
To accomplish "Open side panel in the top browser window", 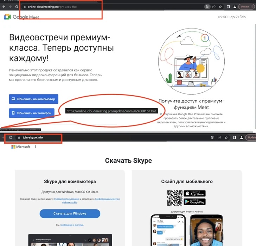I will [228, 7].
